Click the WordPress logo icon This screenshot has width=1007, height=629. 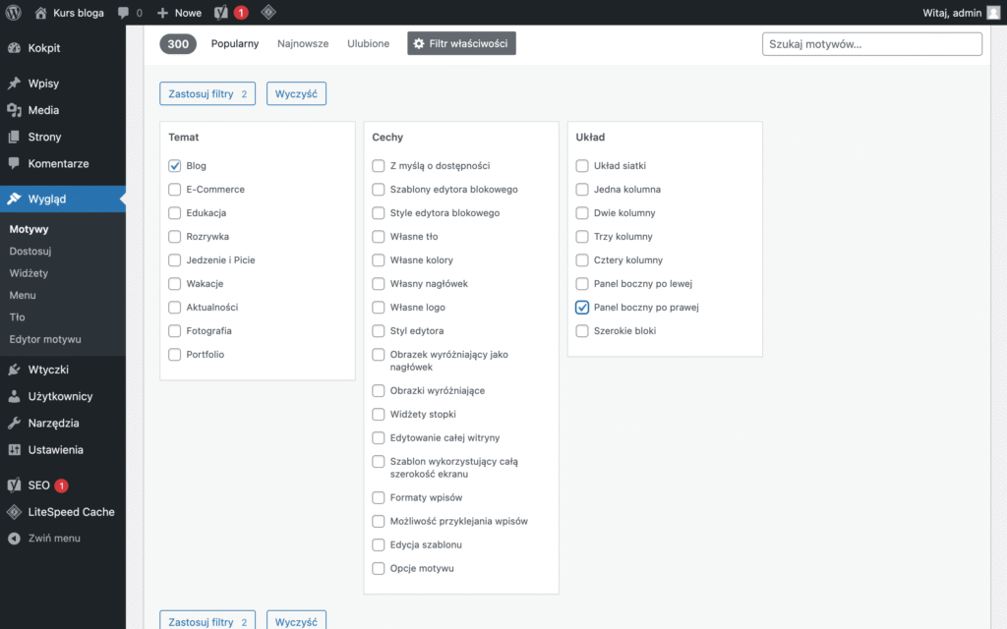coord(14,13)
